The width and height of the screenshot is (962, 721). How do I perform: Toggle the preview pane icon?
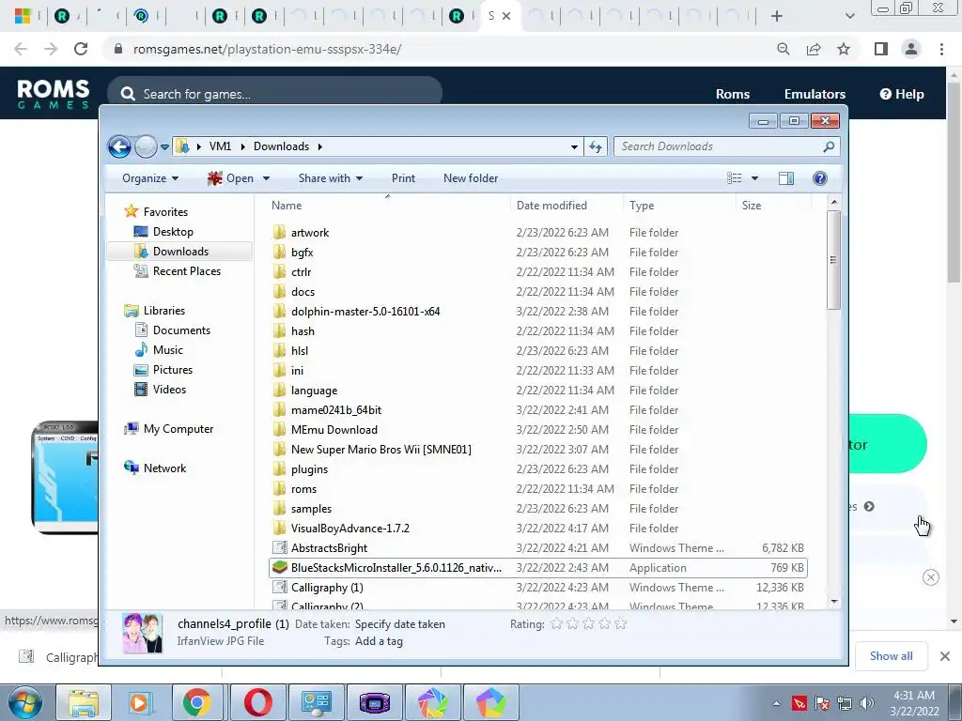click(786, 178)
